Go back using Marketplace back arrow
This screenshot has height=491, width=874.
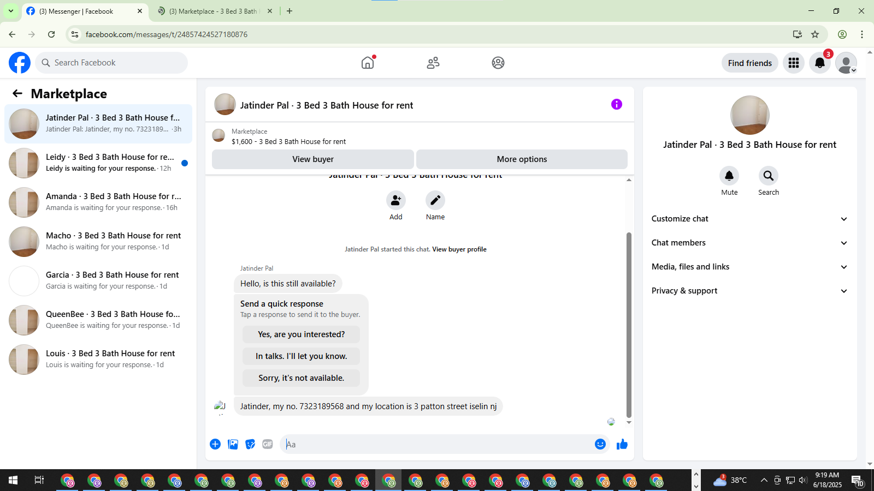[17, 93]
